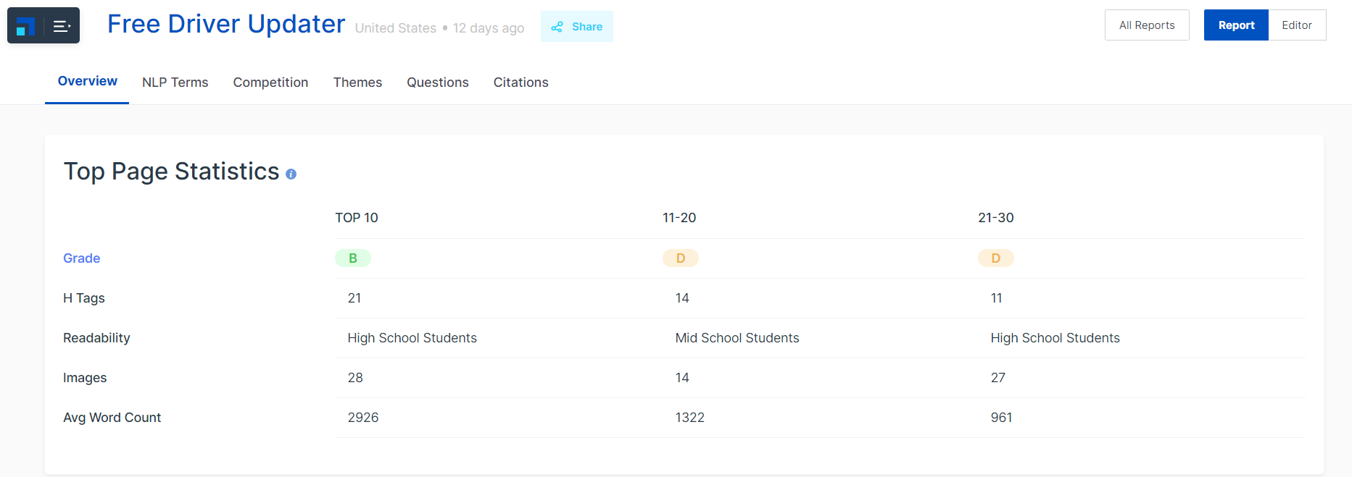Click Mid School Students readability value
The width and height of the screenshot is (1352, 477).
coord(737,338)
